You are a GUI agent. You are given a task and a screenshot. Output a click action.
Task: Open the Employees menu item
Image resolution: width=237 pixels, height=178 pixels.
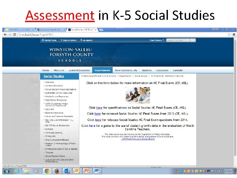tap(162, 70)
